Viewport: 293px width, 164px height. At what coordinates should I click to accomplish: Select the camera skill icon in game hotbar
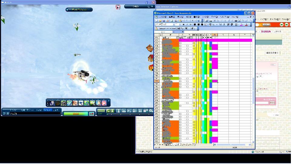click(64, 103)
